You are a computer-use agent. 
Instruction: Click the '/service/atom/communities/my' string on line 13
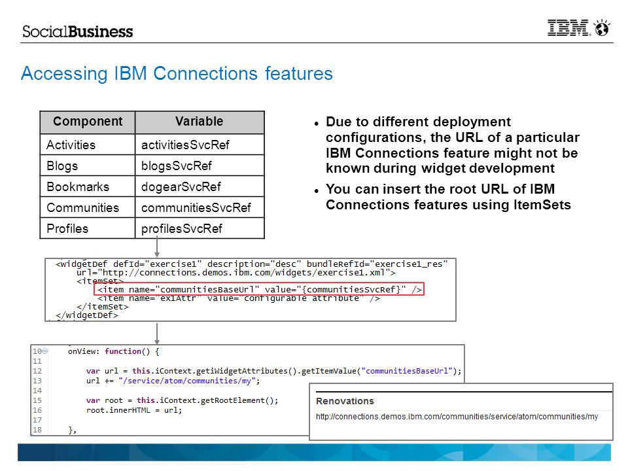click(x=186, y=381)
